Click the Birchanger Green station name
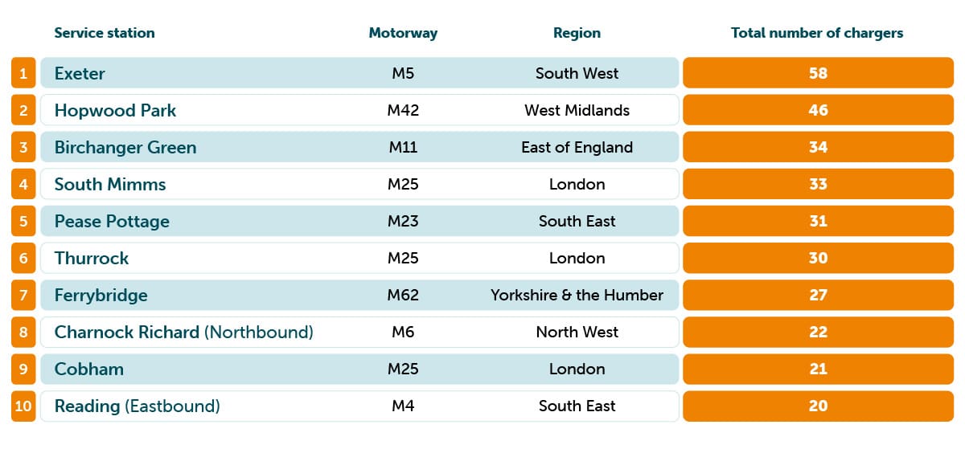The width and height of the screenshot is (965, 449). (x=125, y=147)
